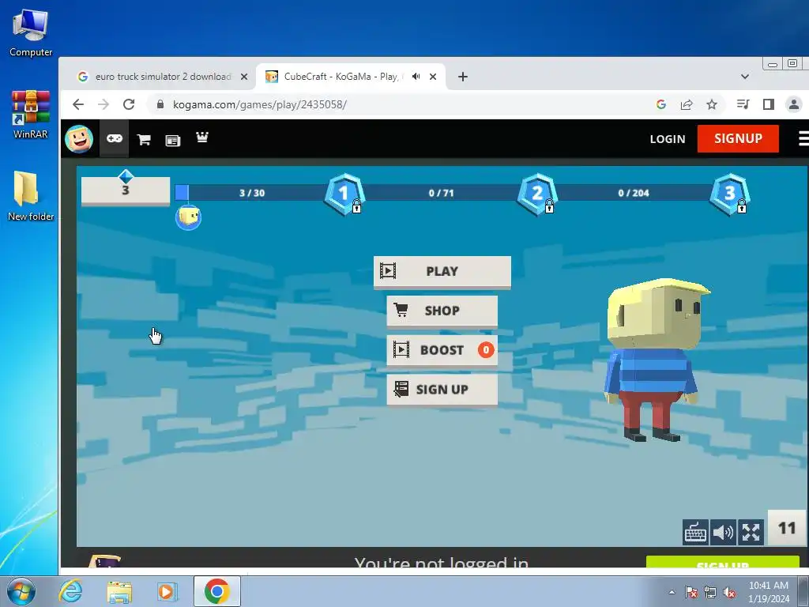Click the network tray icon

click(x=710, y=592)
